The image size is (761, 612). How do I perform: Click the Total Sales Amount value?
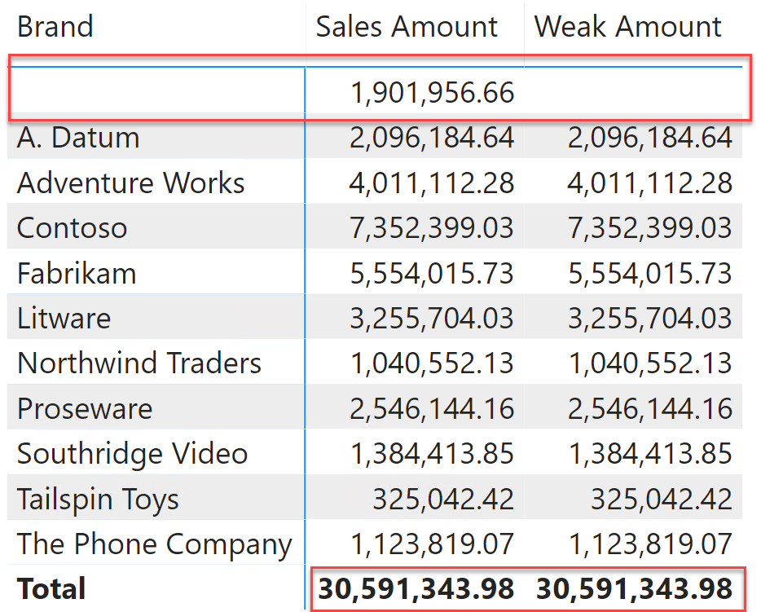pyautogui.click(x=416, y=588)
